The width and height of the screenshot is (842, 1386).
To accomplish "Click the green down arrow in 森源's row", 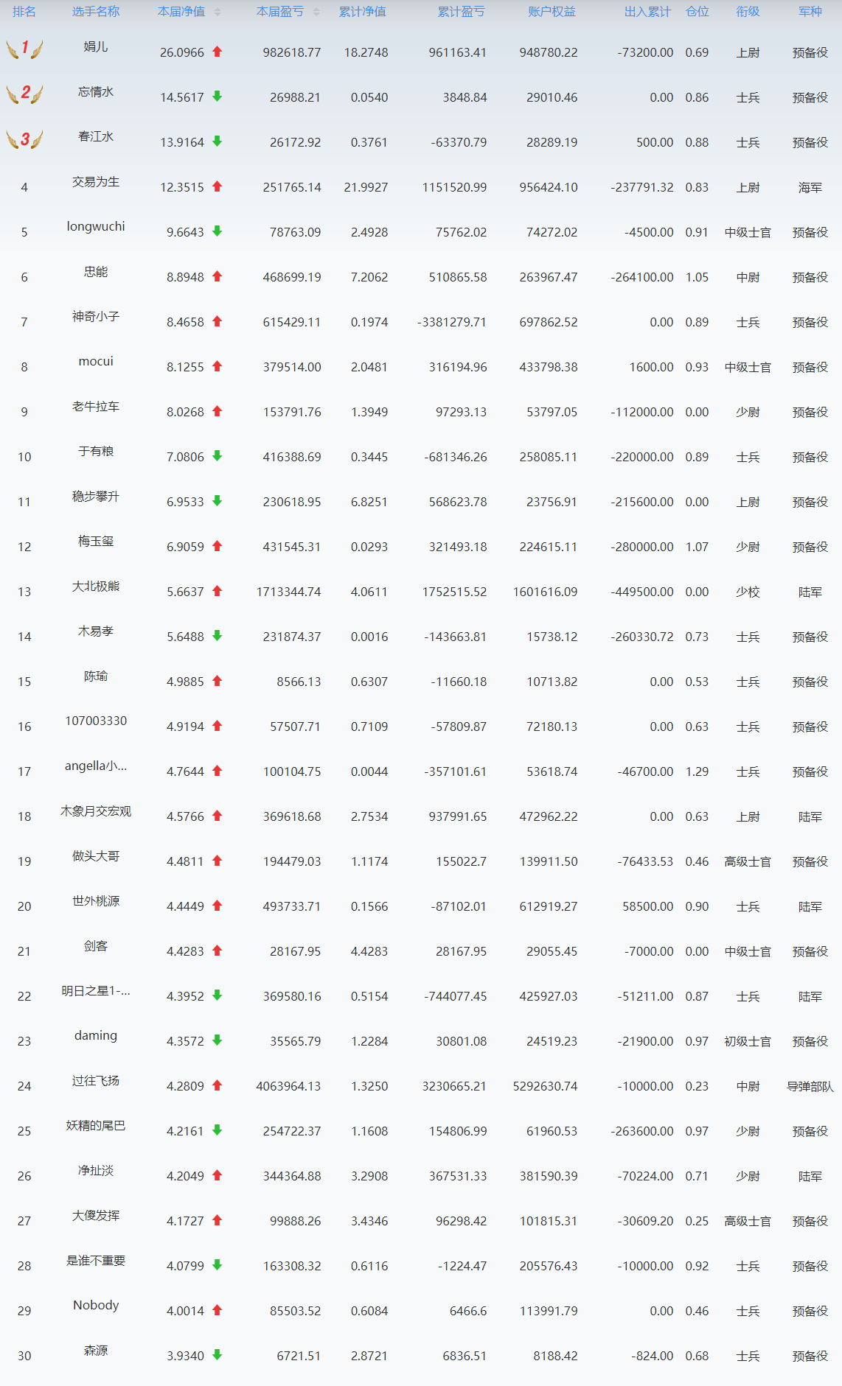I will (x=218, y=1355).
